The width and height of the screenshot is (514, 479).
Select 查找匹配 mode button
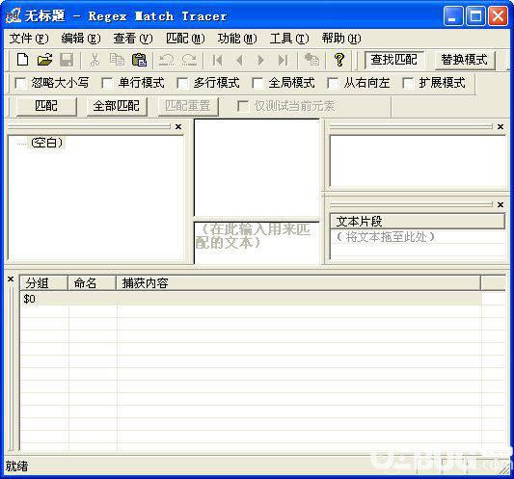coord(394,60)
